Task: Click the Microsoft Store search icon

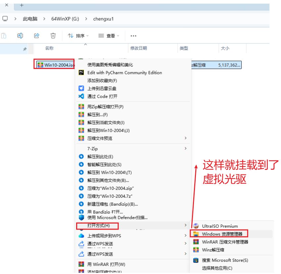Action: pyautogui.click(x=196, y=260)
